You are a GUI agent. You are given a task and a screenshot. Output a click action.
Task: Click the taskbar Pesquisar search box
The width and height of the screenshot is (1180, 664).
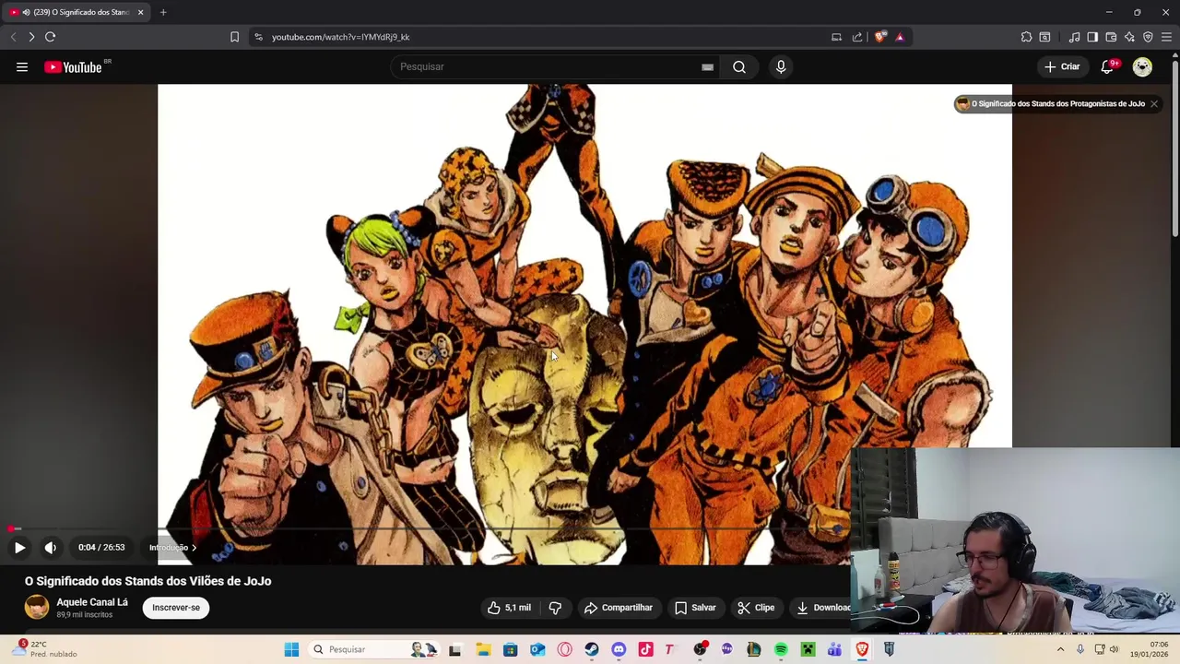[374, 649]
